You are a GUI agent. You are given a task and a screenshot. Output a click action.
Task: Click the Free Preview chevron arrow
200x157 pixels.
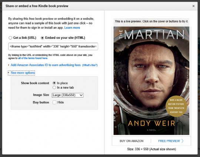coord(183,141)
